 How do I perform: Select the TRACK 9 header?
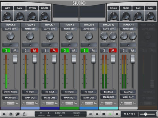pos(89,25)
